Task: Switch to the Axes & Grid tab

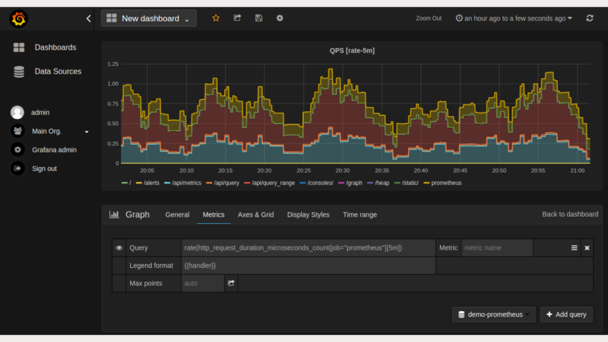Action: point(255,215)
